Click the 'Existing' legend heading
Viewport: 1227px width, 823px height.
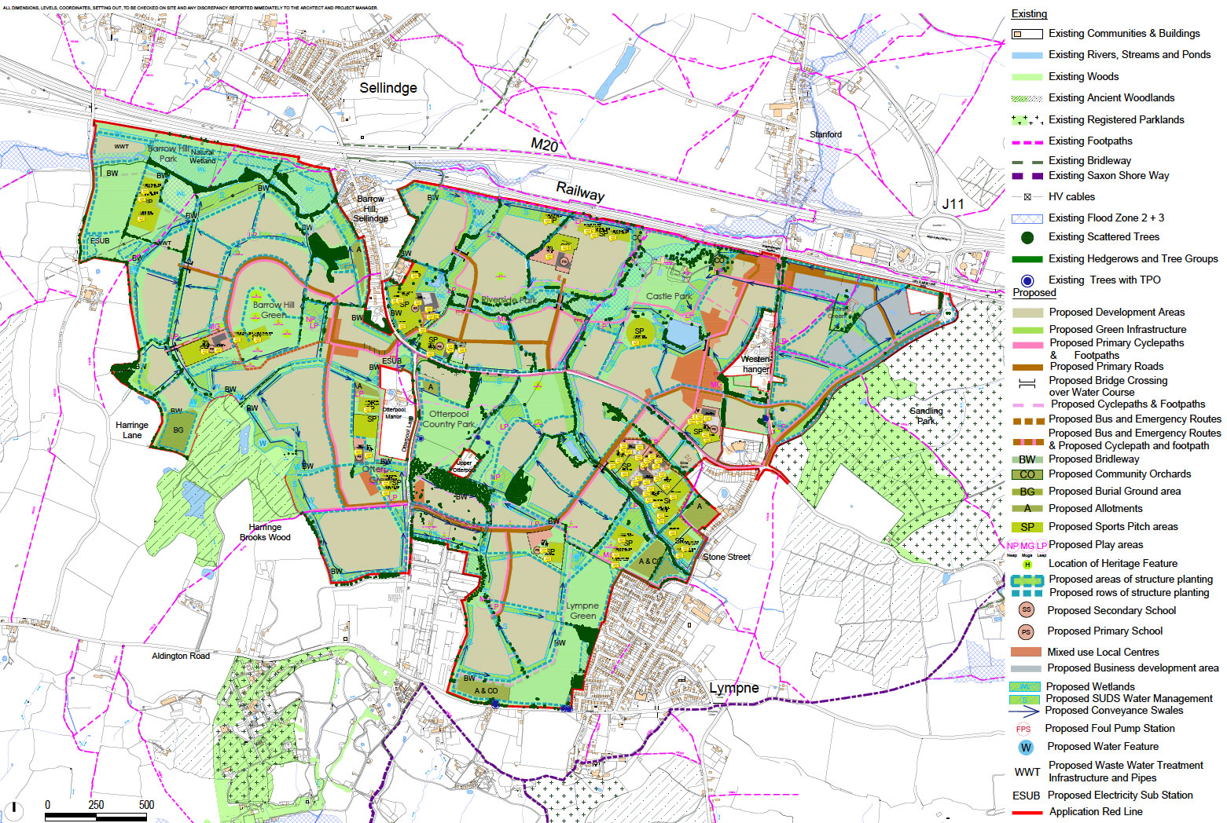[x=1029, y=14]
